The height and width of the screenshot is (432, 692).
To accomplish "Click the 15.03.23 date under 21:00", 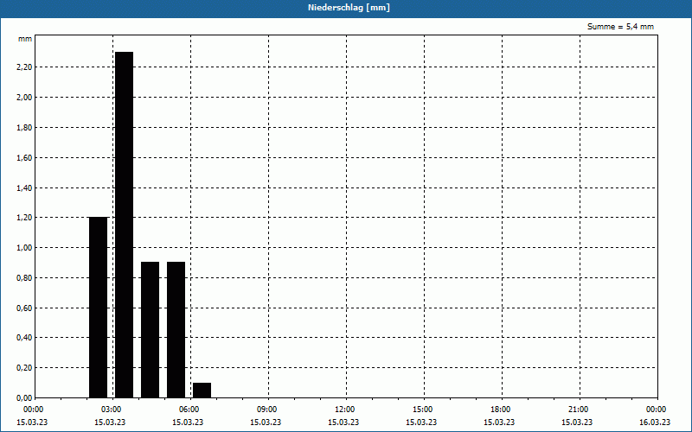I will click(x=577, y=422).
